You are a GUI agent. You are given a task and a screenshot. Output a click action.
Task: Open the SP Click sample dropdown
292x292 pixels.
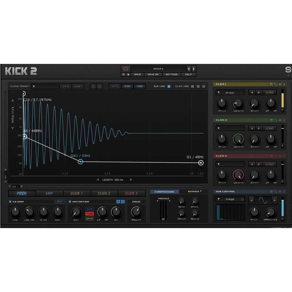pos(230,92)
